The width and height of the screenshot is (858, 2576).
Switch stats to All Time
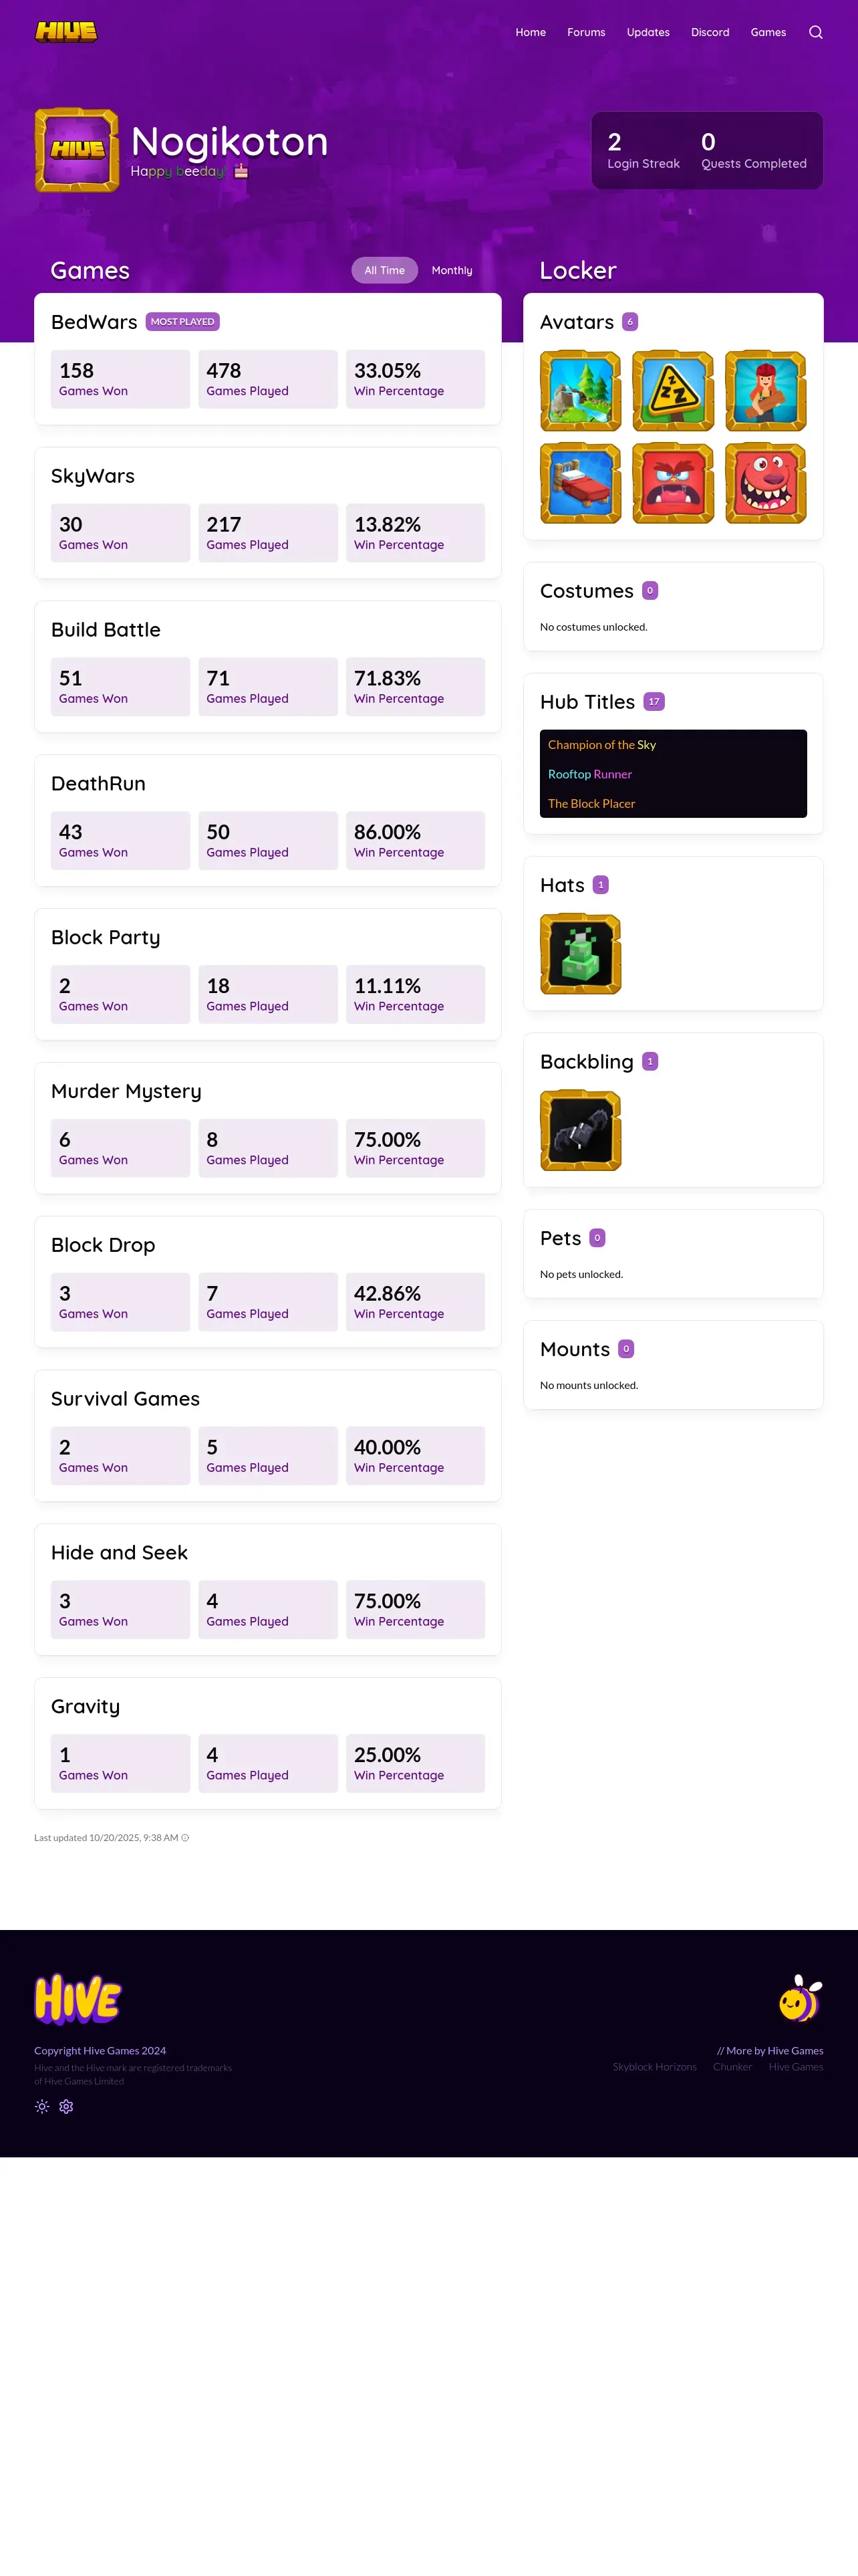click(x=384, y=270)
